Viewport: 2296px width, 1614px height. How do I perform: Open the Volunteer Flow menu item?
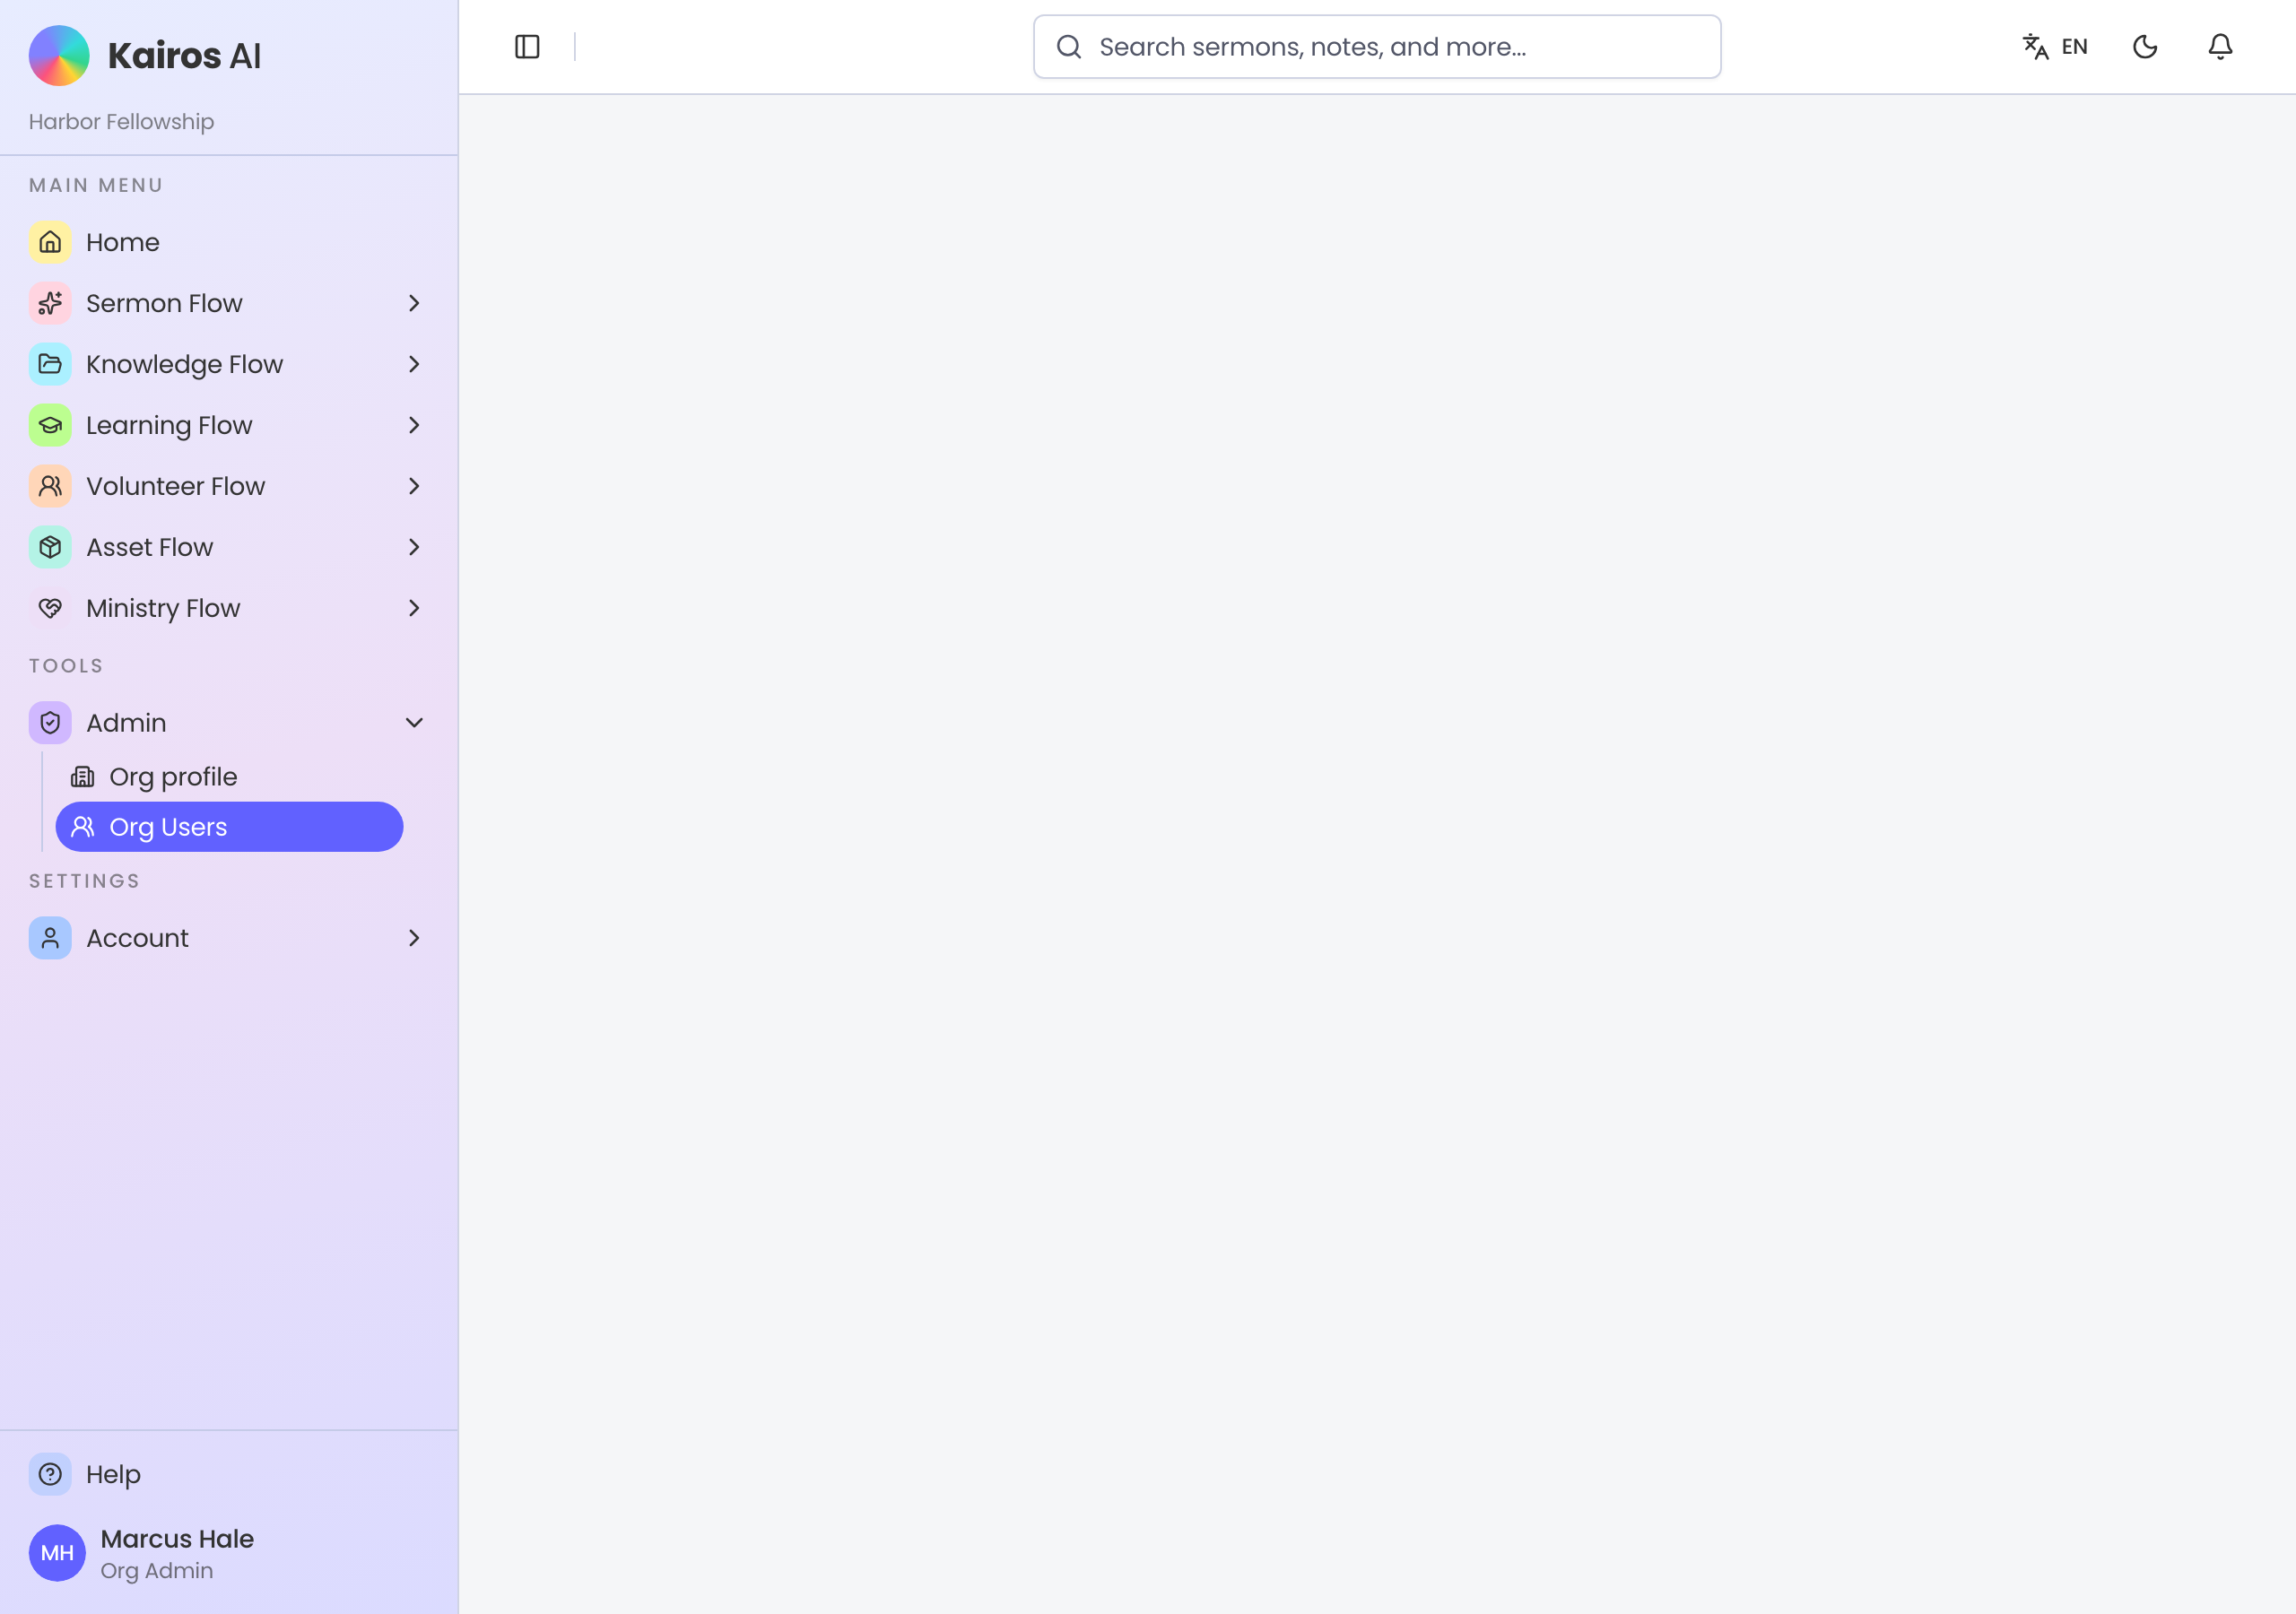pyautogui.click(x=229, y=487)
